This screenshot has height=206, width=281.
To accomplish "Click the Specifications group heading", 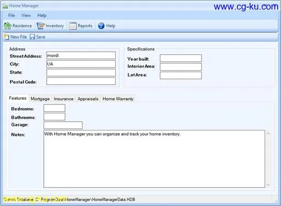I will tap(140, 49).
